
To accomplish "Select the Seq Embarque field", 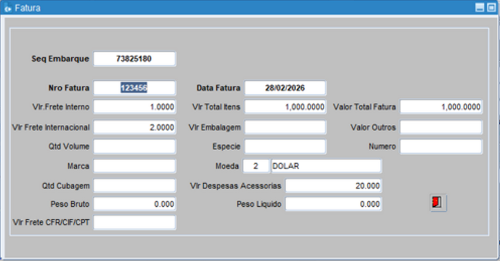I will [x=134, y=59].
